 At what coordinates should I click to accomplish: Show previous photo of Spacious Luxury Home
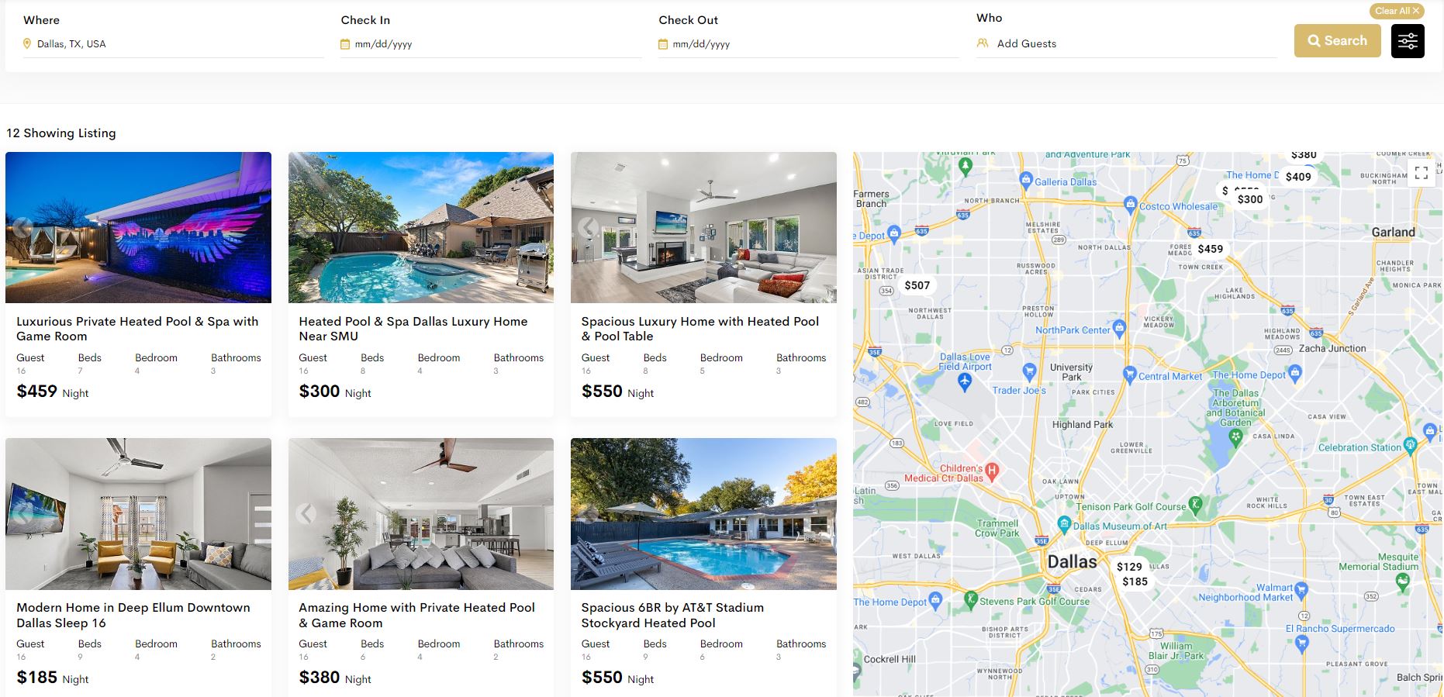pos(589,227)
